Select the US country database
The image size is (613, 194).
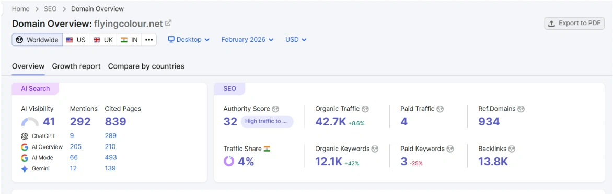(x=76, y=40)
